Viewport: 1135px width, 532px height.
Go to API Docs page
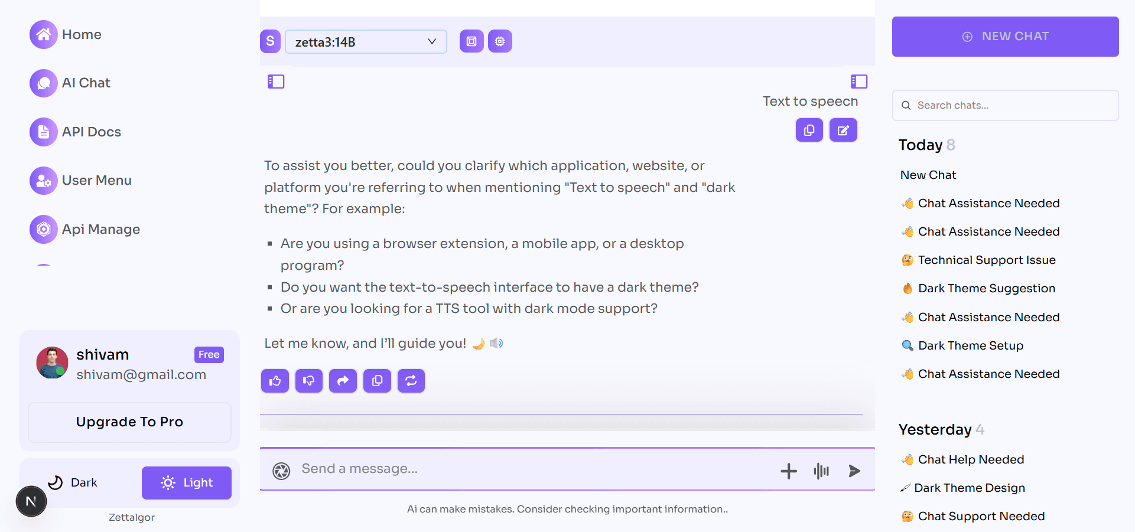coord(91,132)
